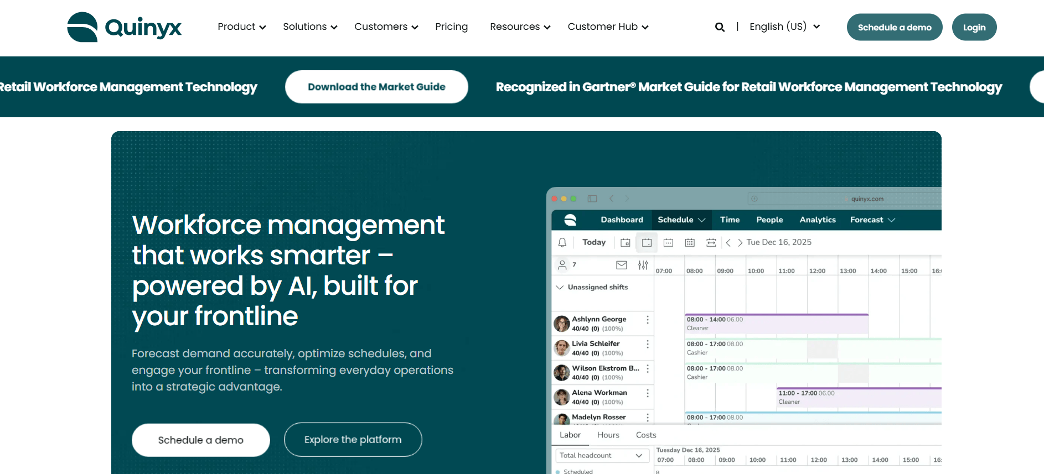Click Alena Workman's avatar photo

point(562,397)
